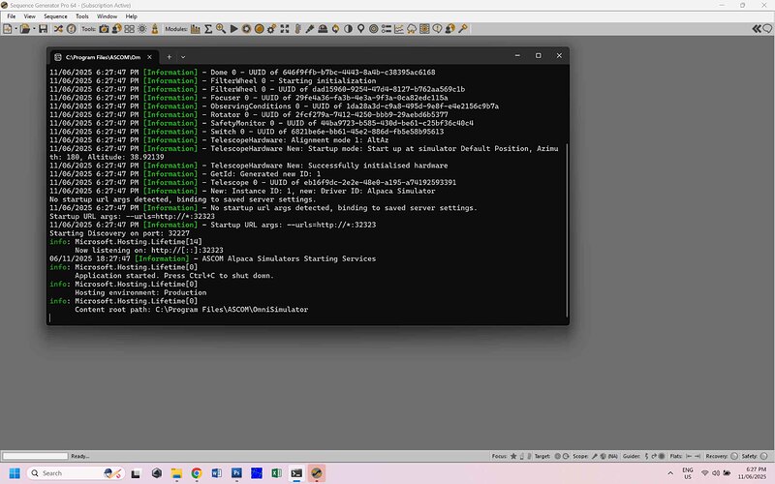Click the Focus star status icon
This screenshot has width=775, height=484.
tap(513, 456)
